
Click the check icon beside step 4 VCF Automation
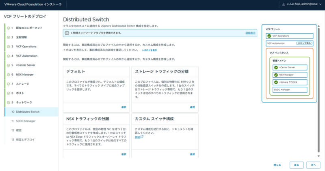click(8, 56)
